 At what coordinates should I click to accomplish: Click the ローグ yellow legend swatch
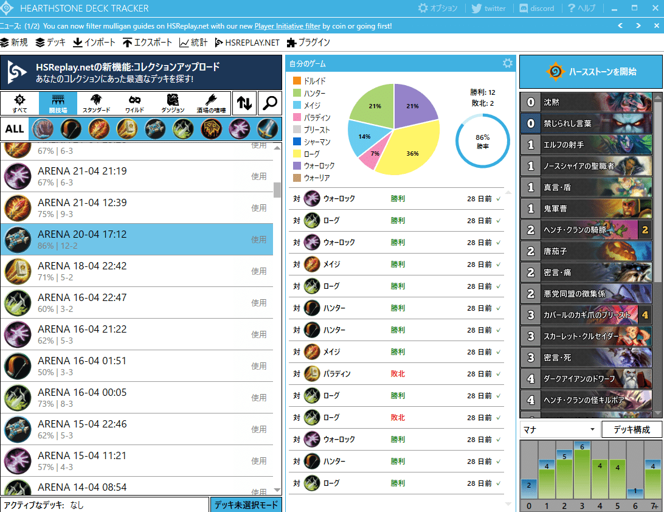[297, 154]
